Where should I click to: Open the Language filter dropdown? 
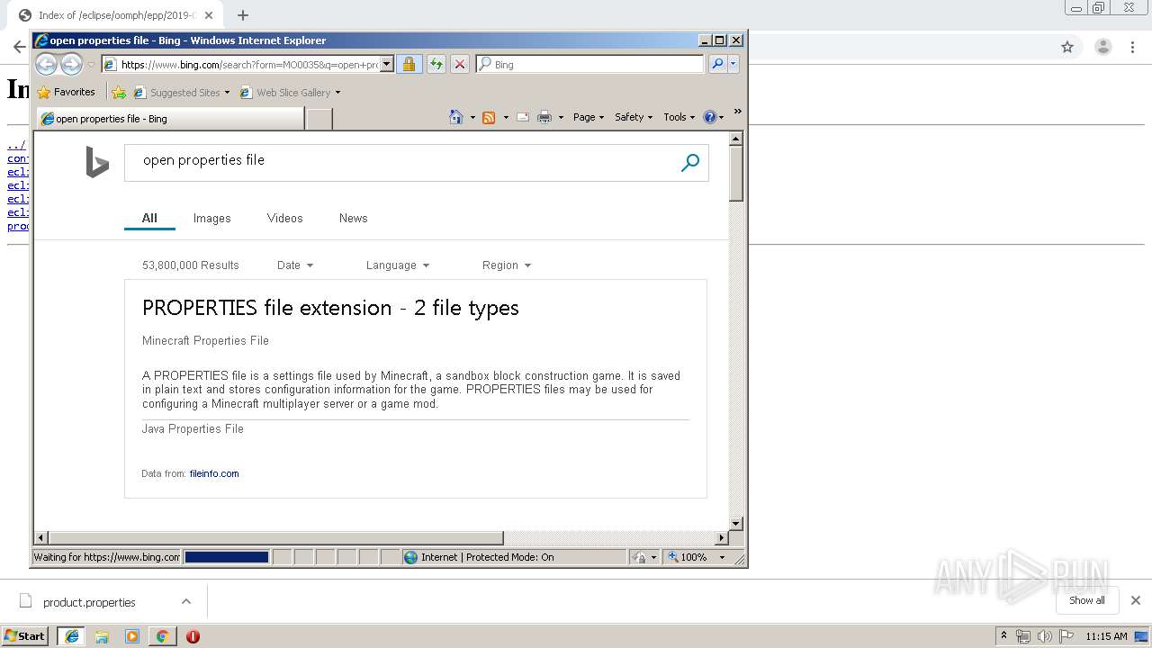coord(398,265)
